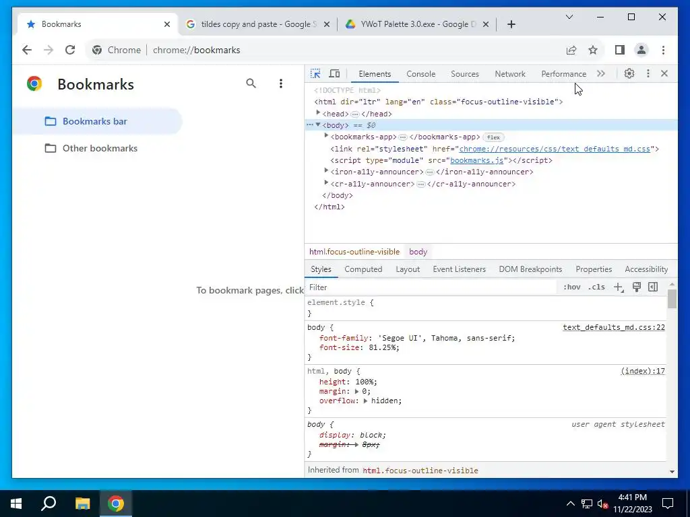The width and height of the screenshot is (690, 517).
Task: Switch to the Performance DevTools tab
Action: tap(564, 74)
